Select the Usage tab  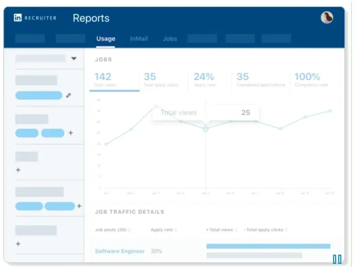106,39
